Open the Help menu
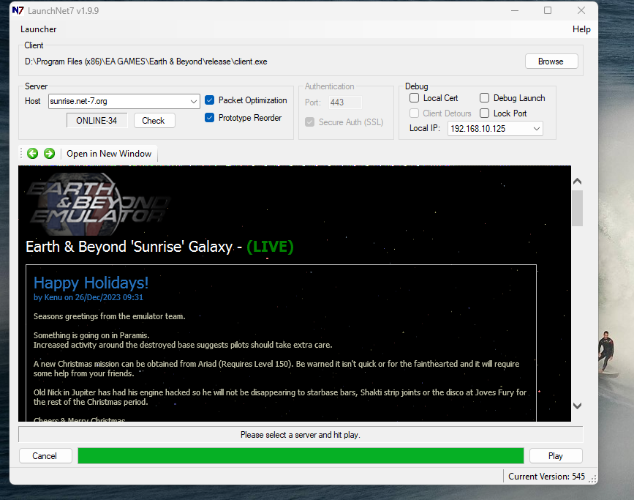634x500 pixels. coord(581,29)
